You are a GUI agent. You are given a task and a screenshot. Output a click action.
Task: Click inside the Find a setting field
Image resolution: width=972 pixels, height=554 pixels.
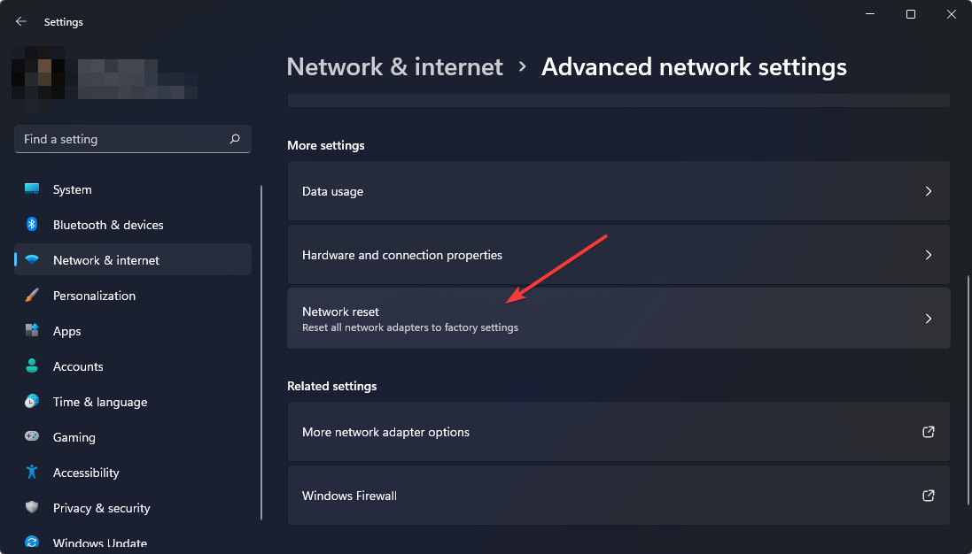coord(115,139)
